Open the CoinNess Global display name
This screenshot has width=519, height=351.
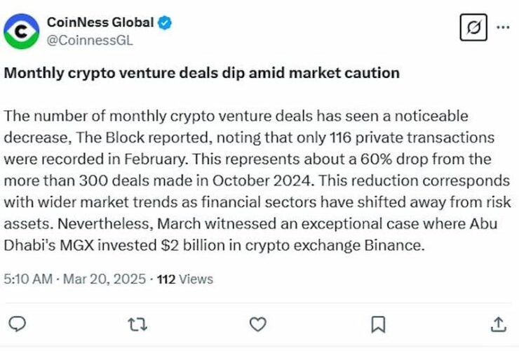pyautogui.click(x=100, y=22)
